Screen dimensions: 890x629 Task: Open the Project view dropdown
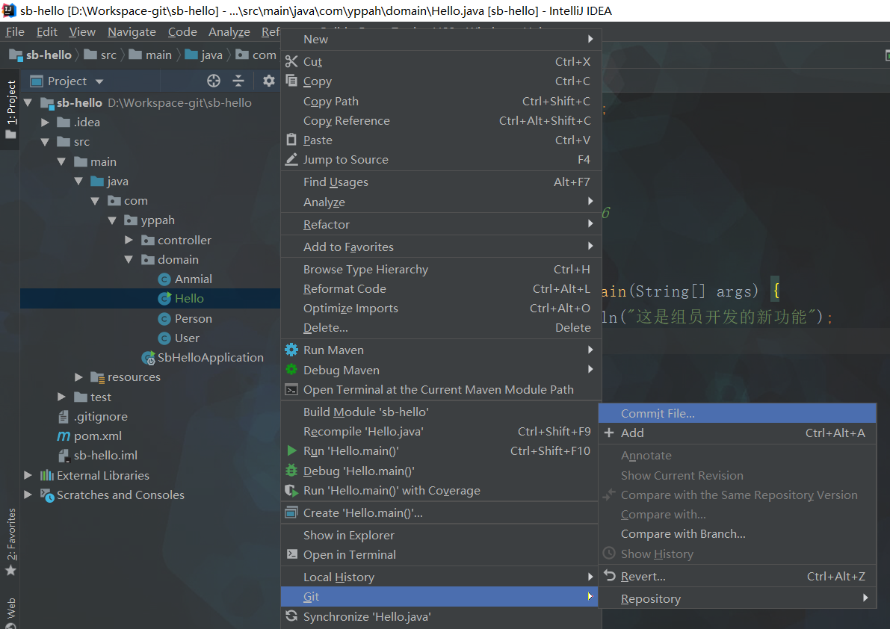click(x=75, y=81)
